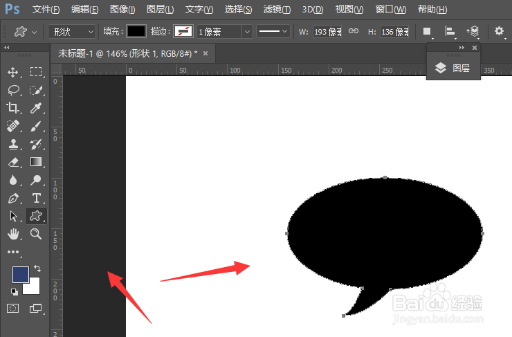This screenshot has width=512, height=337.
Task: Open the 3D(D) menu
Action: pyautogui.click(x=313, y=10)
